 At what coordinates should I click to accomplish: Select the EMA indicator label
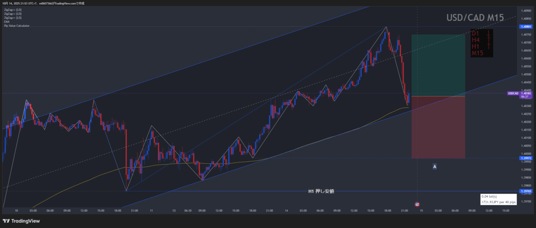pyautogui.click(x=7, y=21)
